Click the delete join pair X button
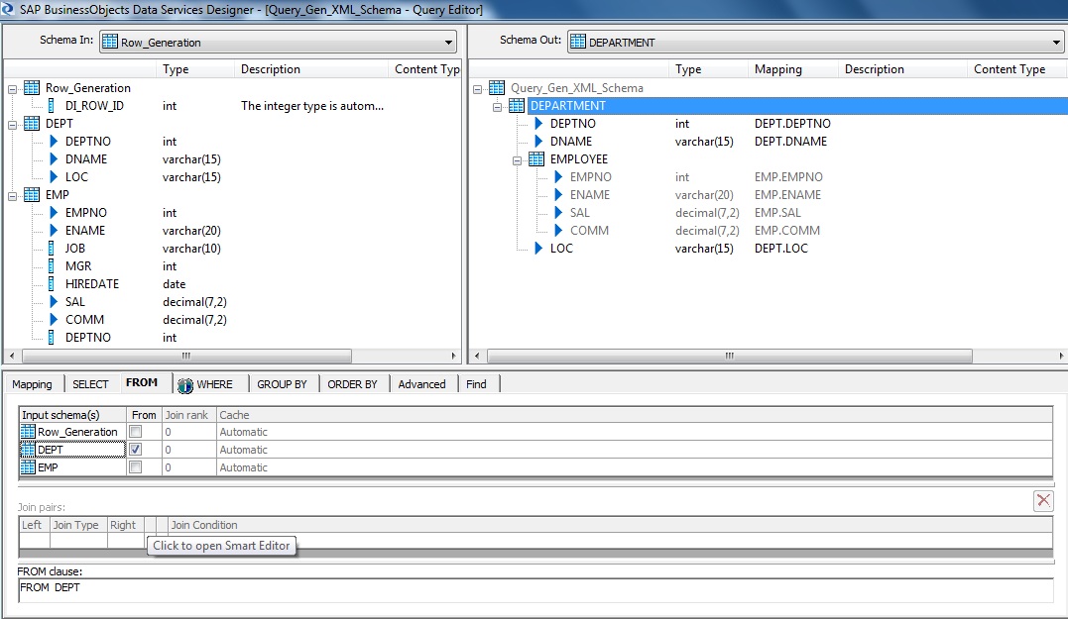1068x619 pixels. tap(1043, 501)
